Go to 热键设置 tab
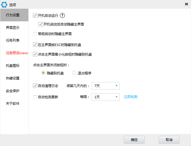 (13, 78)
